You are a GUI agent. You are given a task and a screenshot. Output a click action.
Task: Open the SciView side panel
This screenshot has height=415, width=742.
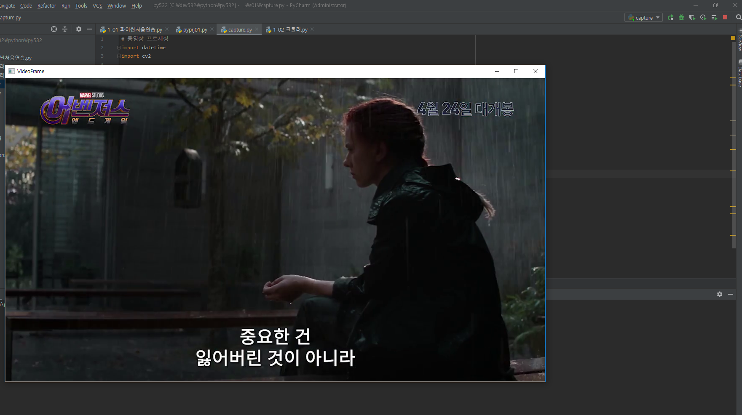(x=739, y=40)
